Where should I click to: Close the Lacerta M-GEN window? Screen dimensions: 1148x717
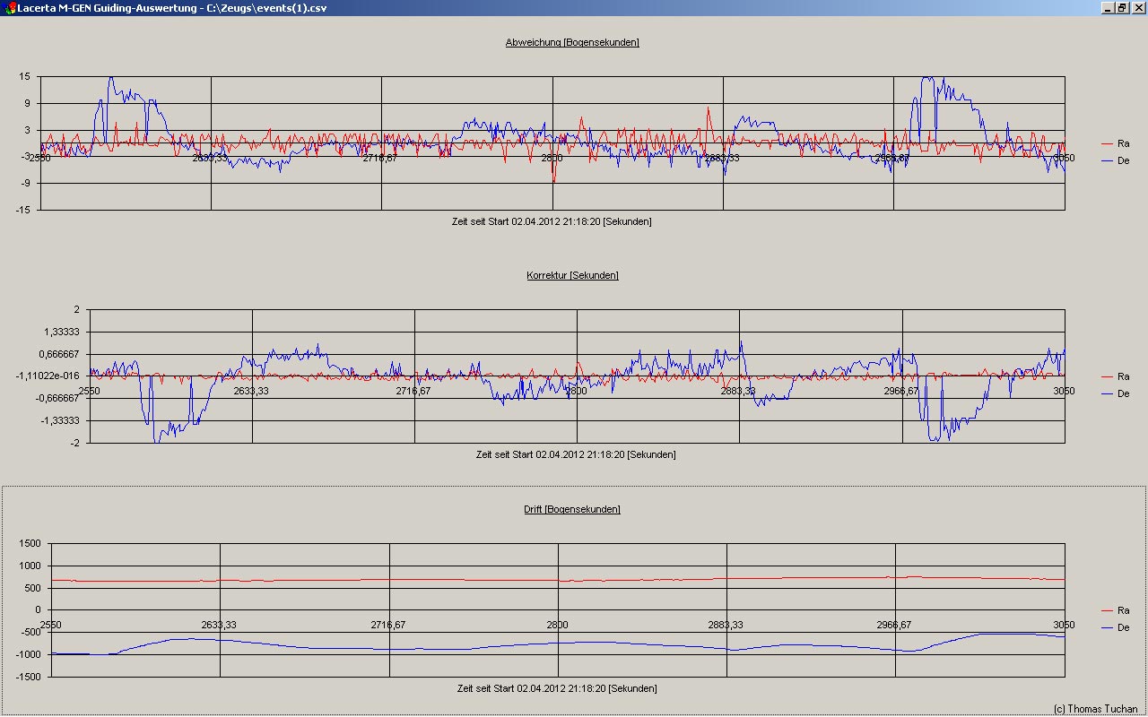coord(1137,7)
